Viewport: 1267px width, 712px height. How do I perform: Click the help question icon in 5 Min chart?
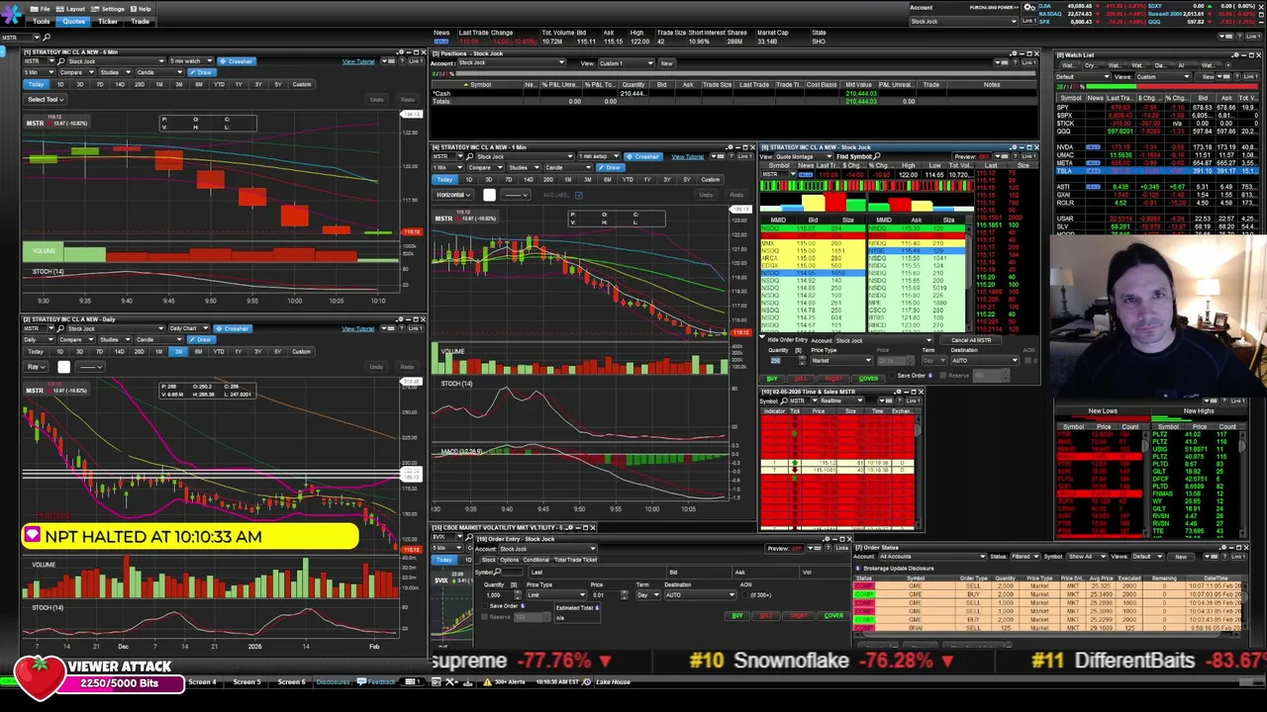[x=402, y=61]
